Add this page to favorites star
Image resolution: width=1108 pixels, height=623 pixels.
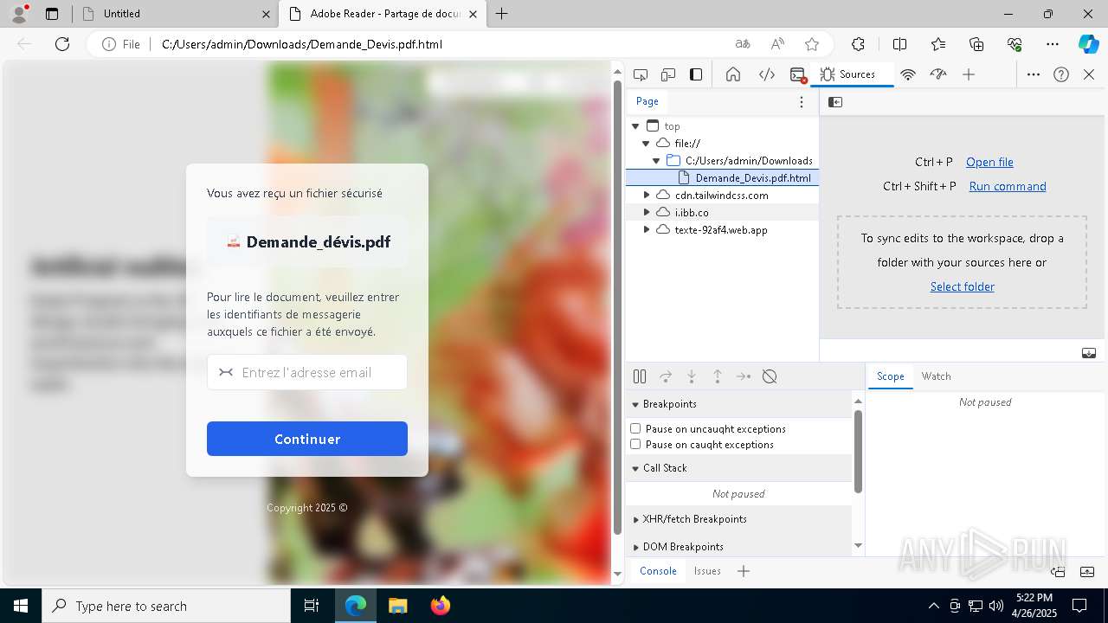(x=812, y=44)
